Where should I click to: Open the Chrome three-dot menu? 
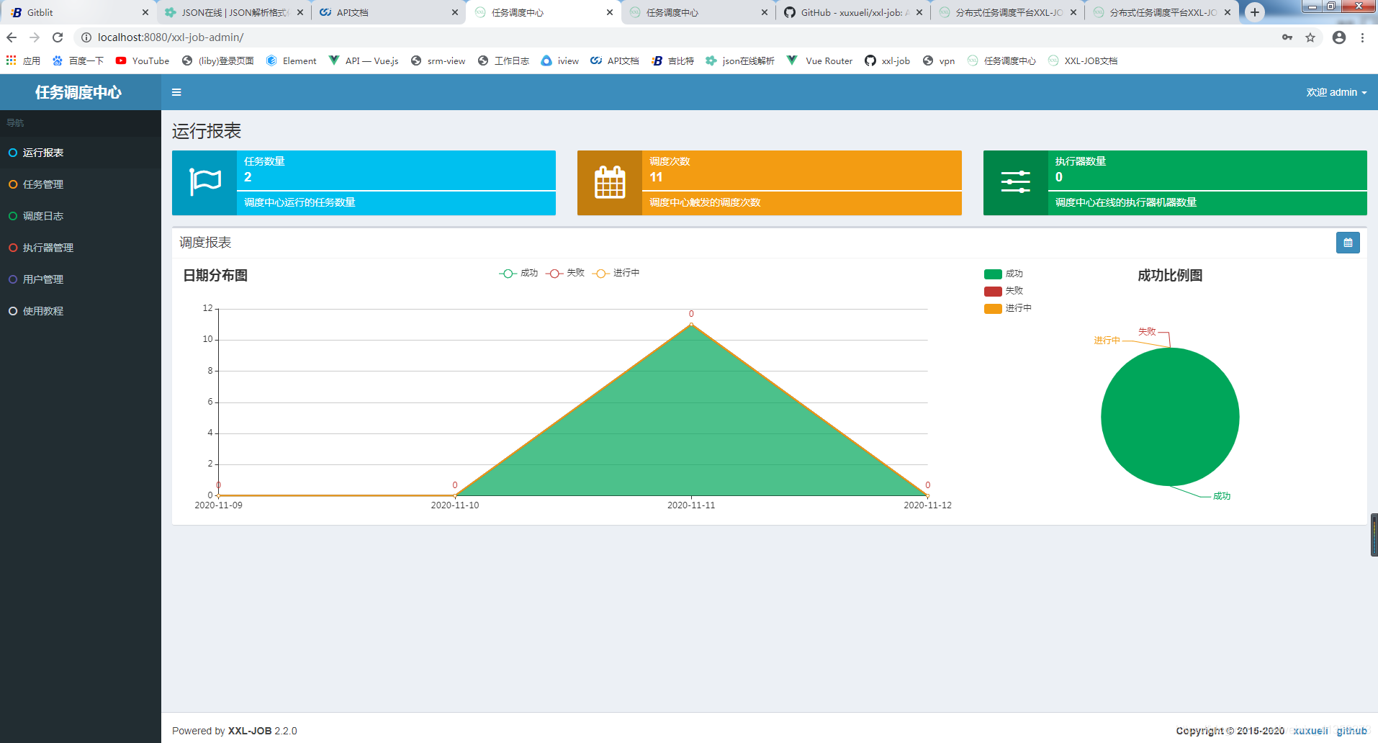click(1362, 37)
